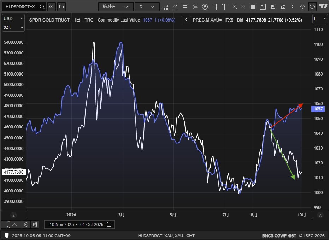Add a new instrument with plus icon
The height and width of the screenshot is (240, 329).
(x=51, y=7)
